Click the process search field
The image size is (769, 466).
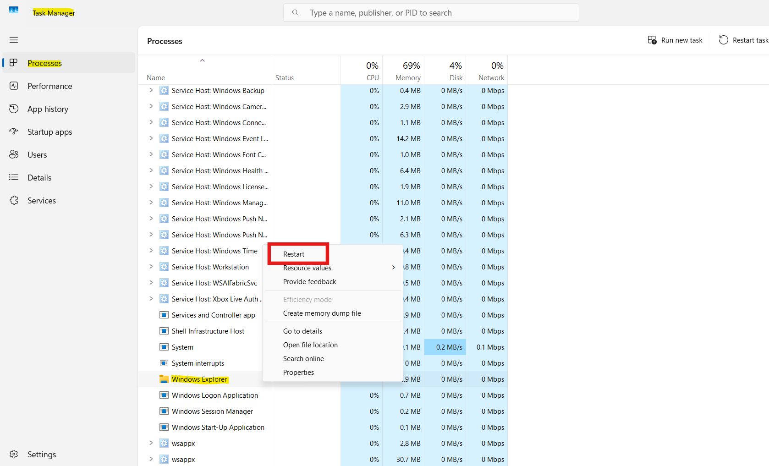point(431,12)
